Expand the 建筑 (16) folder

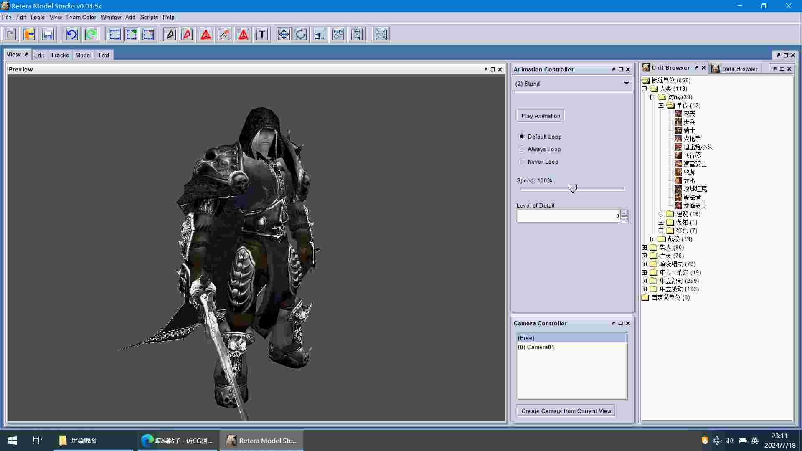point(661,214)
